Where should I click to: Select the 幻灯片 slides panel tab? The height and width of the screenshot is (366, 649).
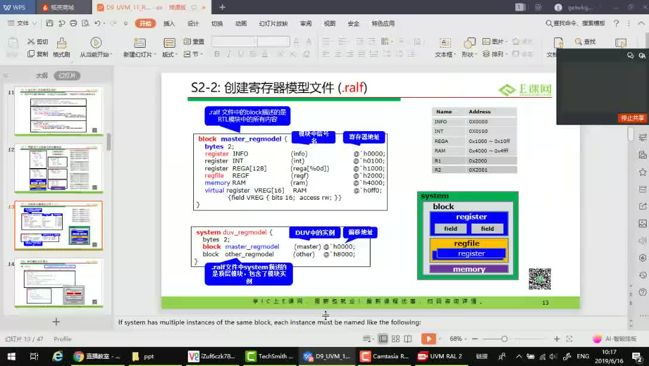(67, 76)
